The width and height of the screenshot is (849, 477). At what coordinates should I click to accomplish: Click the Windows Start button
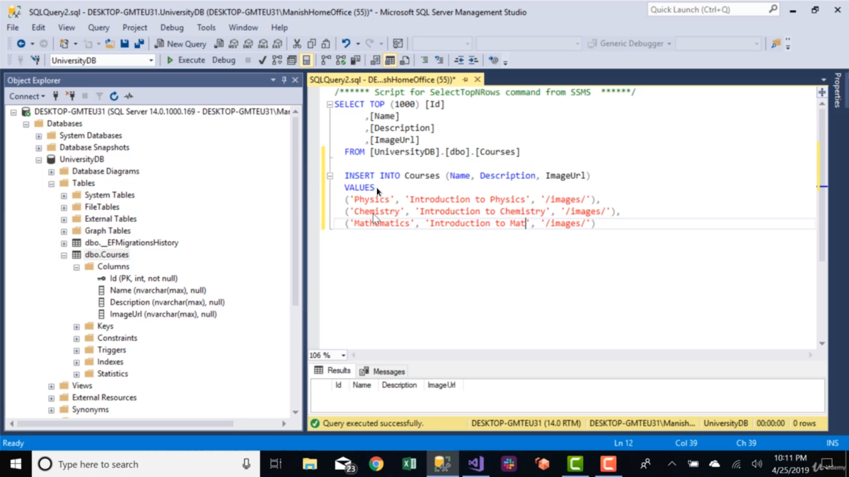tap(15, 464)
